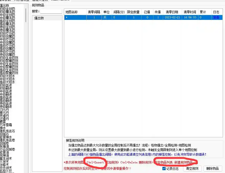Click the 地图名称 column header
The height and width of the screenshot is (173, 225).
[x=75, y=12]
